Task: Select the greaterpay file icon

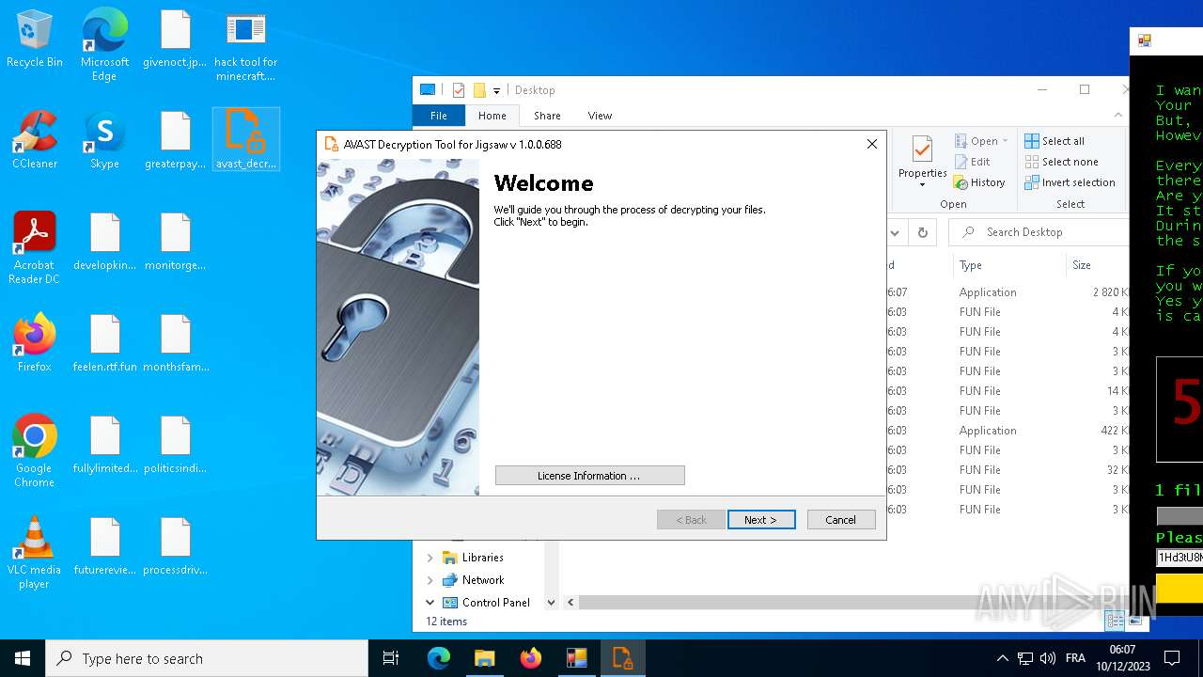Action: [175, 140]
